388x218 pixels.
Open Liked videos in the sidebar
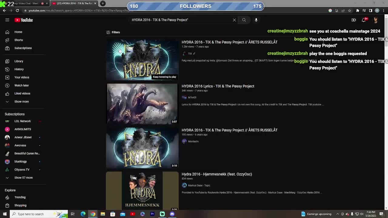[22, 94]
